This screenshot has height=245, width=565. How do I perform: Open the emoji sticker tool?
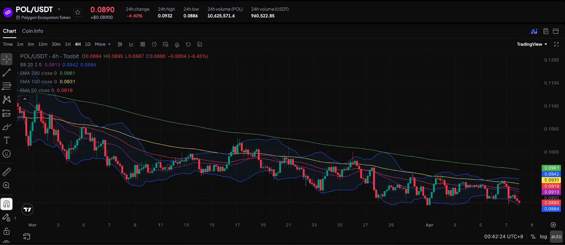[7, 154]
